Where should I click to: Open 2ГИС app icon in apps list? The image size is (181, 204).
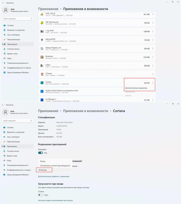pyautogui.click(x=42, y=14)
